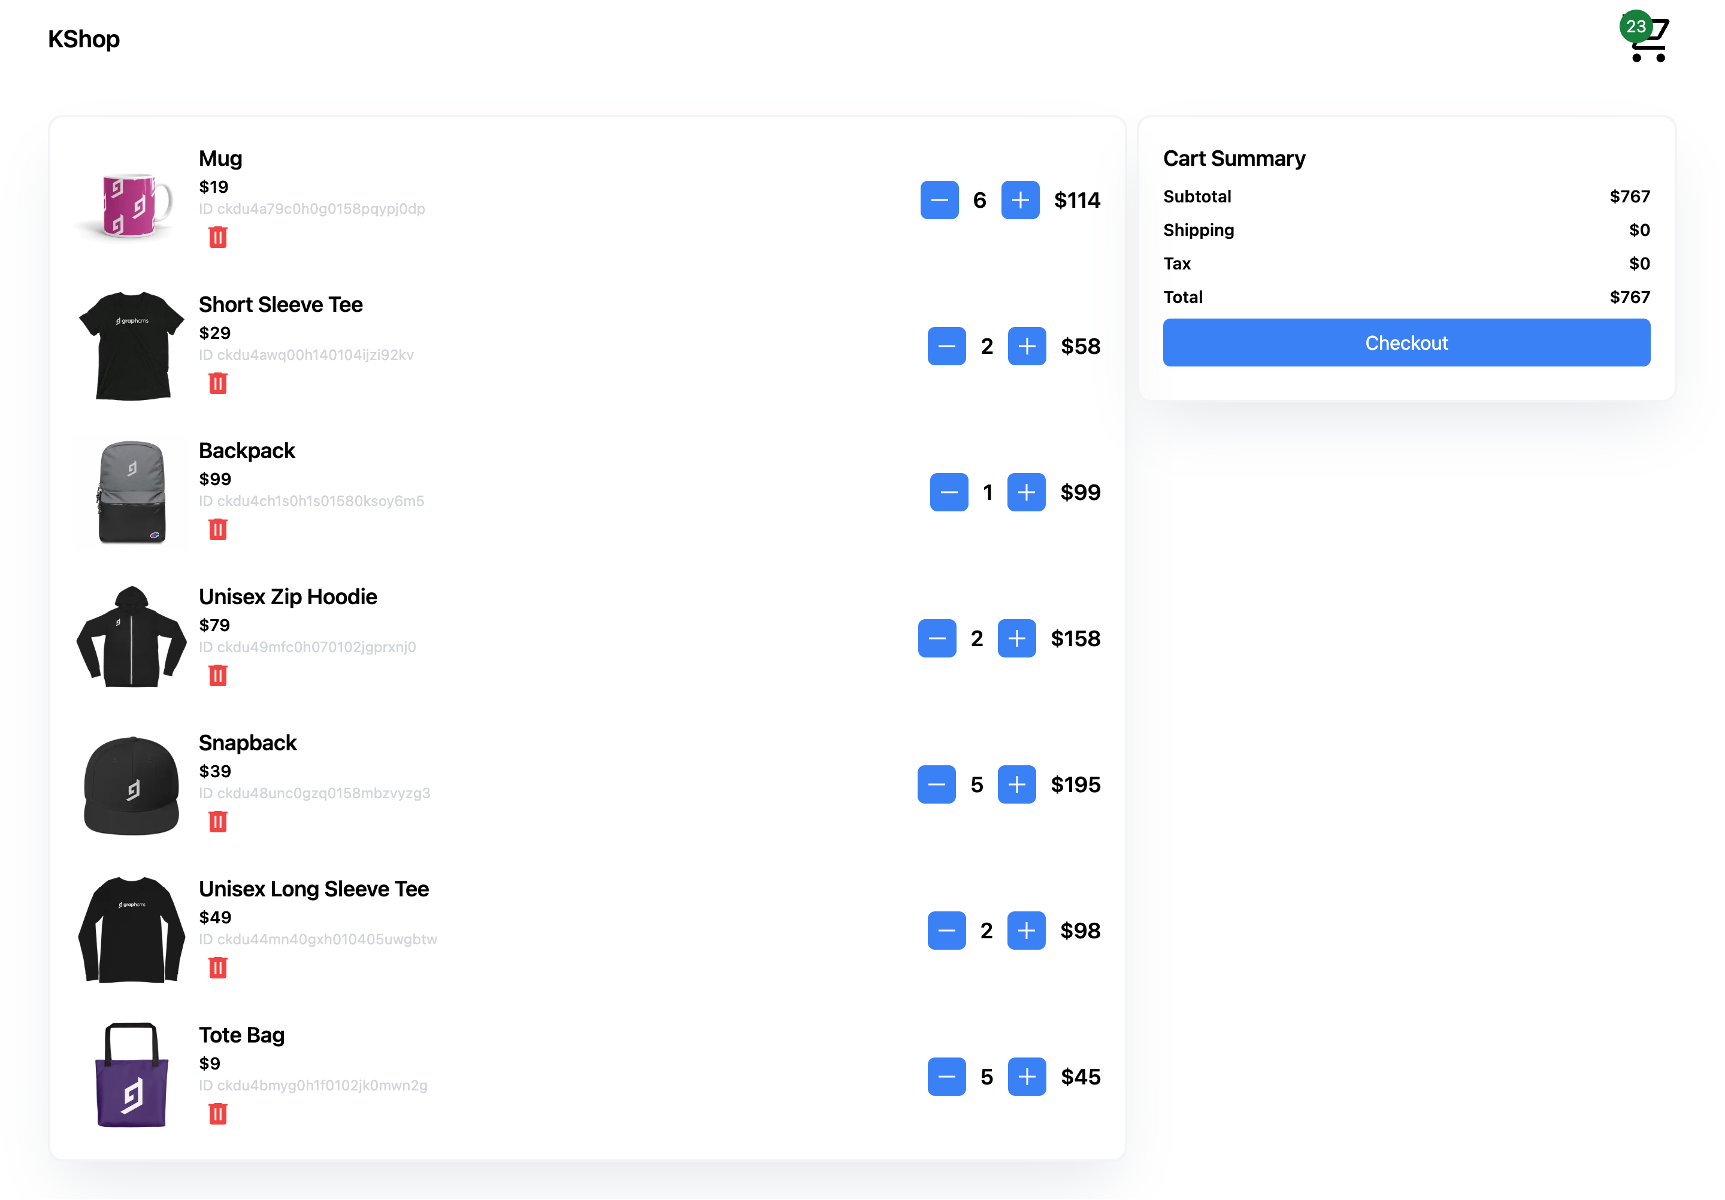Remove Short Sleeve Tee using trash icon

[218, 384]
